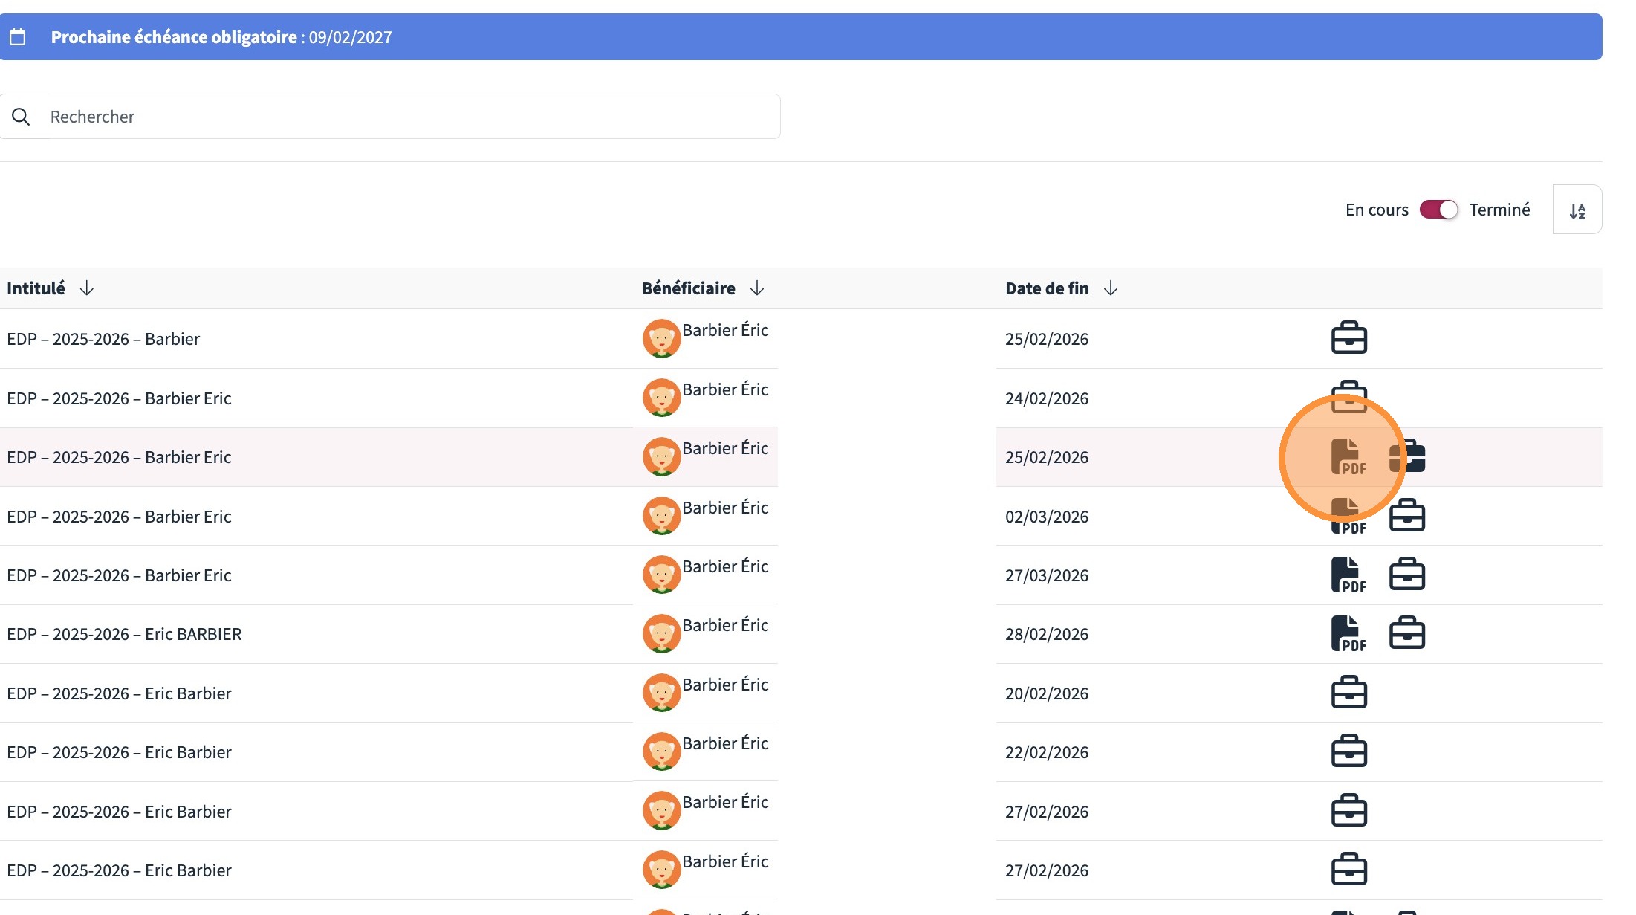
Task: Click briefcase icon in 27/03/2026 row
Action: click(1406, 575)
